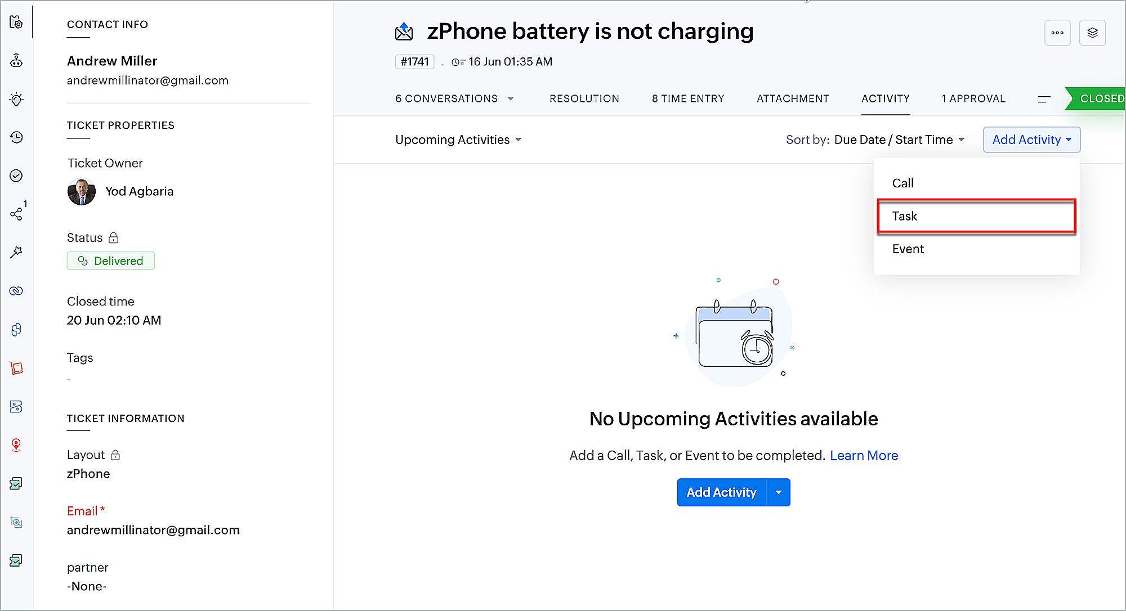1126x611 pixels.
Task: Switch to the 8 Time Entry tab
Action: point(688,98)
